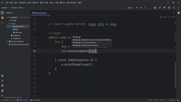Click the green circular AI assistant icon
Image resolution: width=181 pixels, height=102 pixels.
(160, 8)
